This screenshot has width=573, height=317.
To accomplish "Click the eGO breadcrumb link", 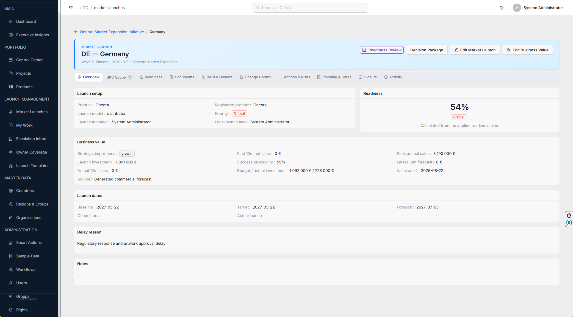I will point(84,8).
